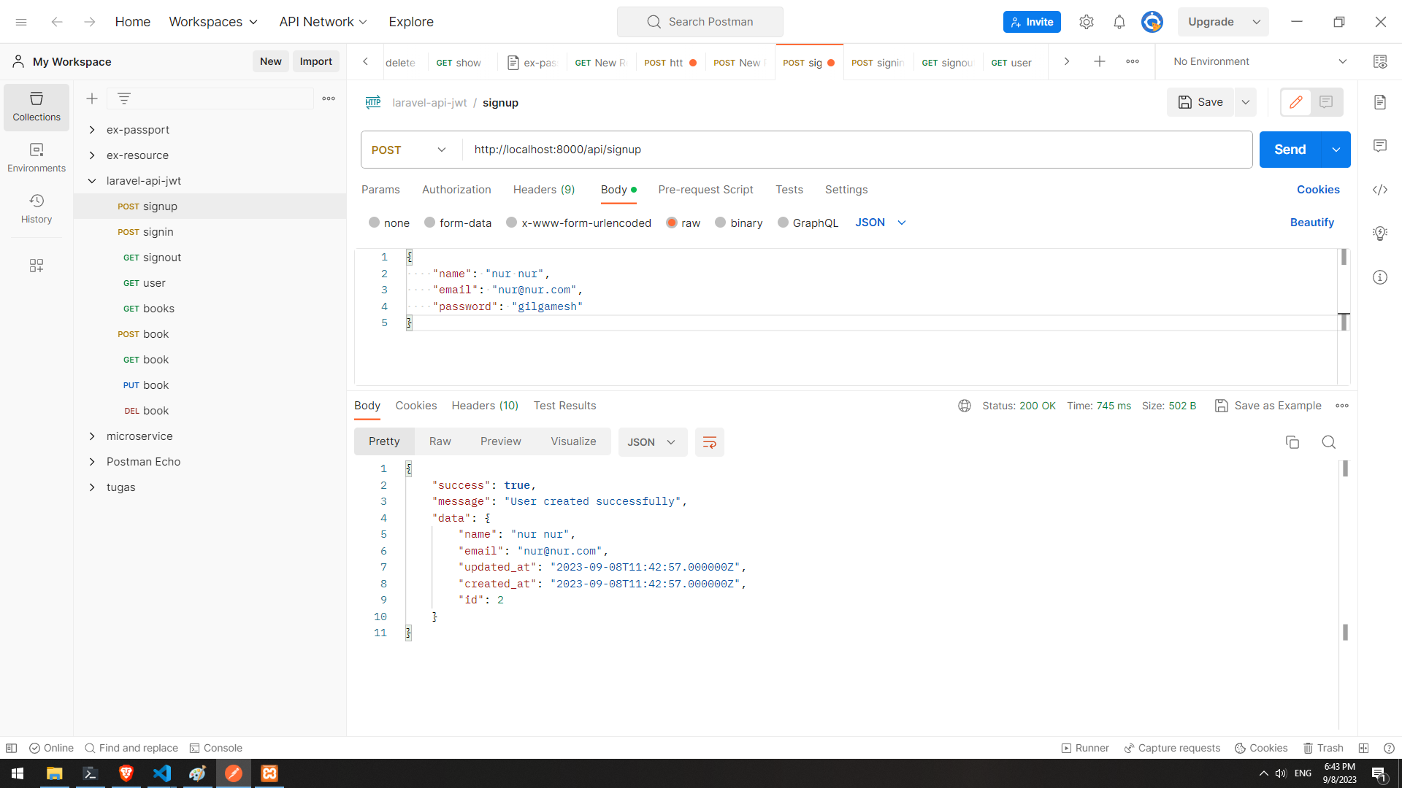Switch to the Authorization tab
1402x788 pixels.
coord(456,190)
